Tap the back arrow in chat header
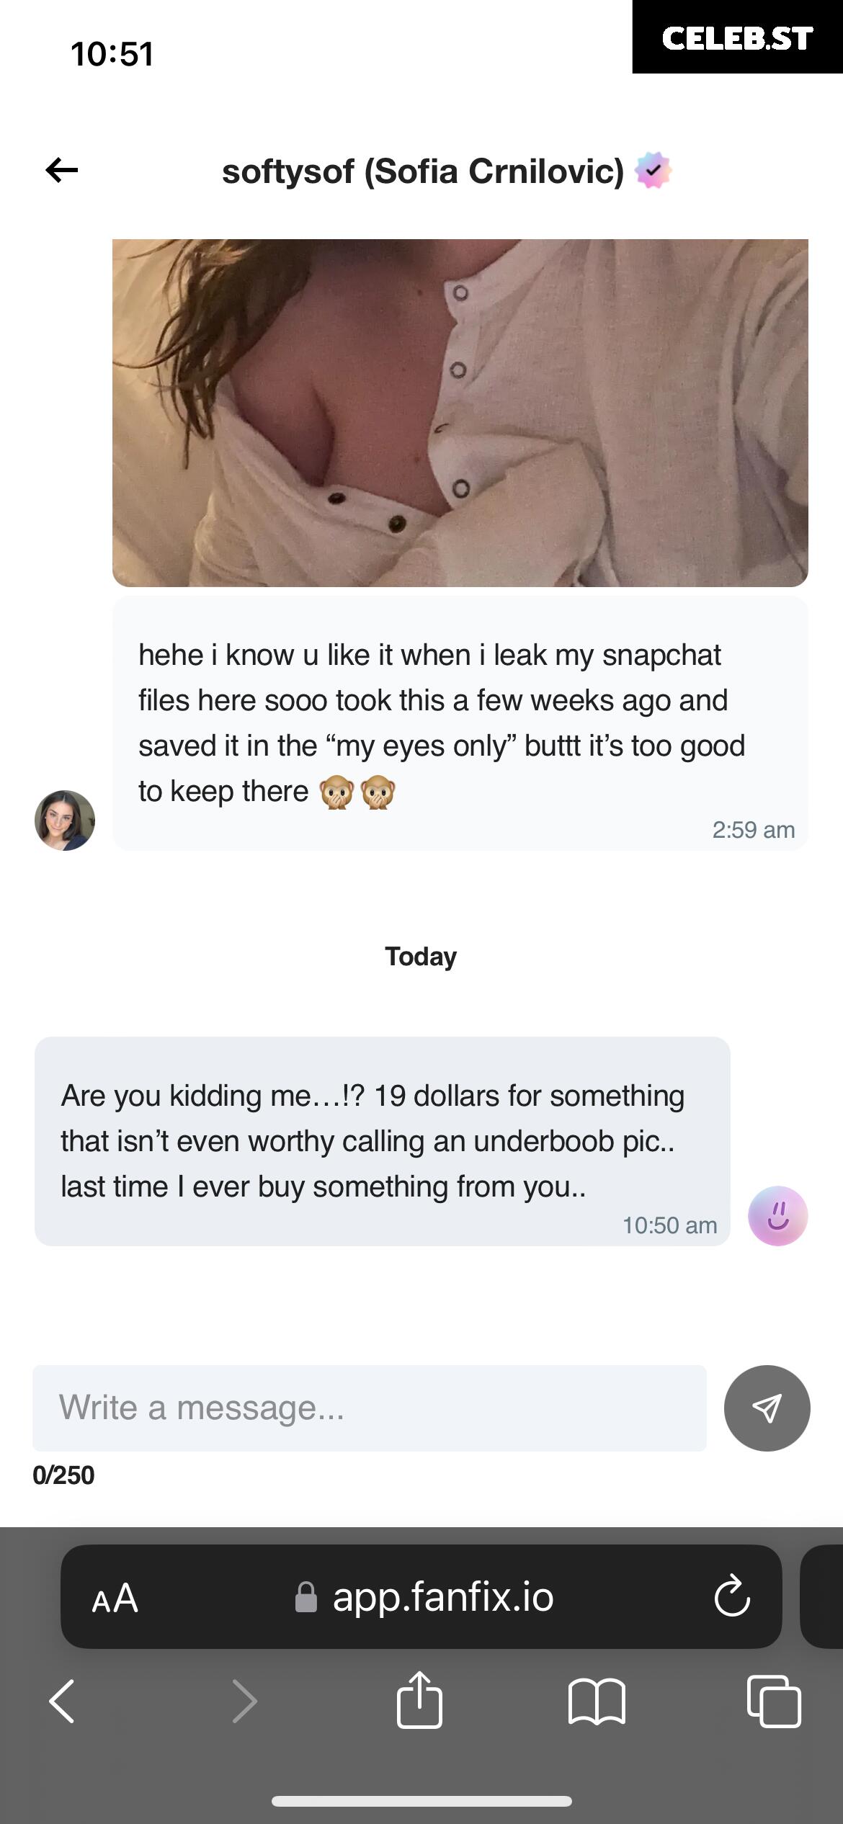This screenshot has width=843, height=1824. click(x=62, y=171)
